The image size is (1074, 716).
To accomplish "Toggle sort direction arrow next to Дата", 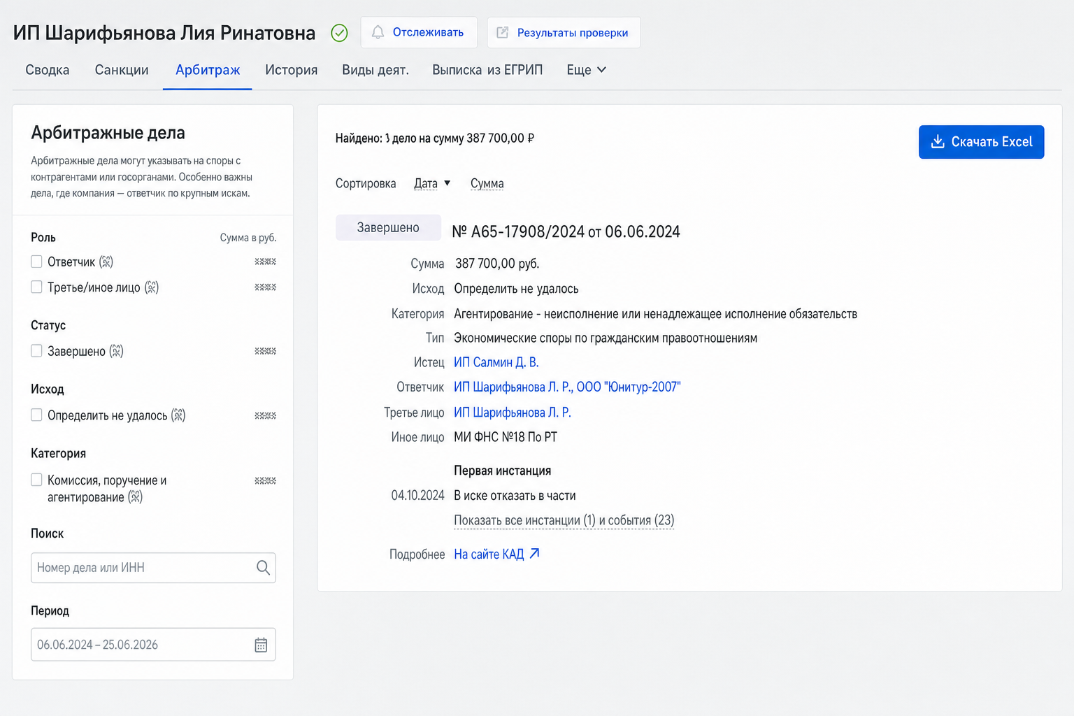I will coord(447,183).
